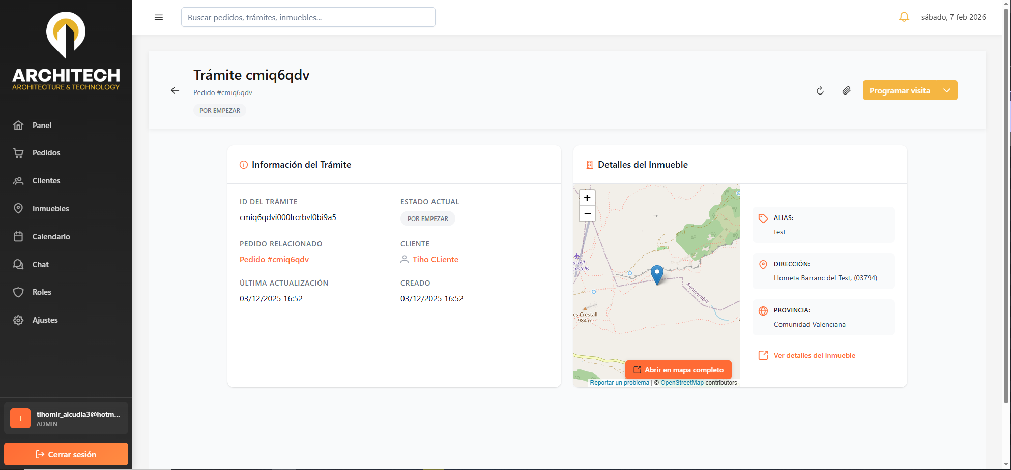Follow Ver detalles del inmueble link
1011x470 pixels.
coord(814,356)
